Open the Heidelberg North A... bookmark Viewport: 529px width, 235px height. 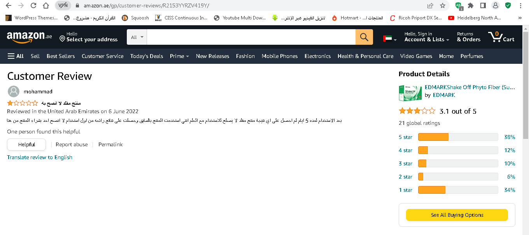click(475, 18)
